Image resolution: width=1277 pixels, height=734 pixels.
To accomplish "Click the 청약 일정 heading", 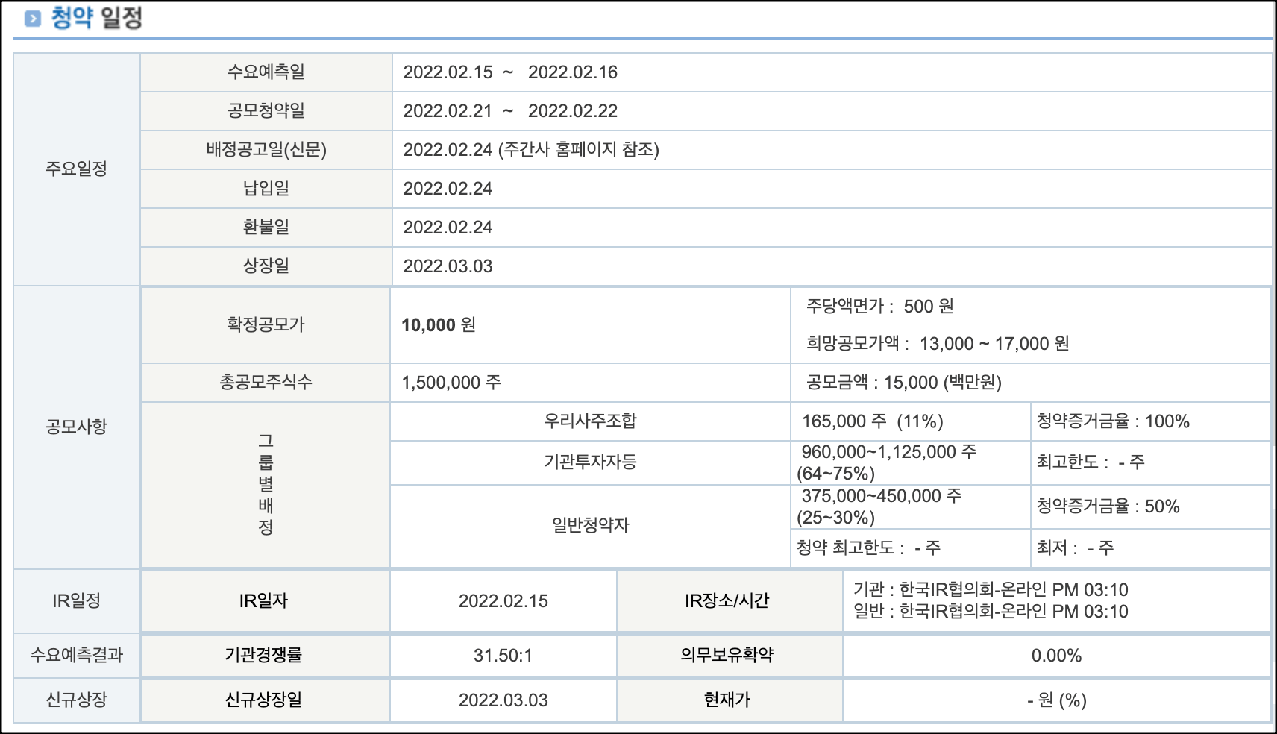I will [97, 18].
